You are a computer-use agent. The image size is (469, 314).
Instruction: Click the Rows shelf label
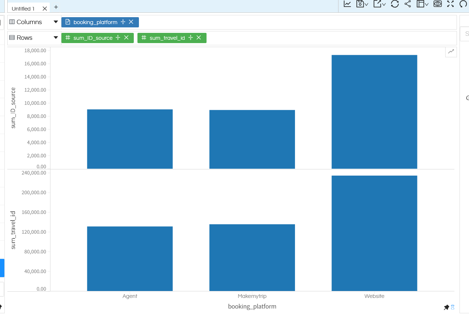(x=24, y=38)
